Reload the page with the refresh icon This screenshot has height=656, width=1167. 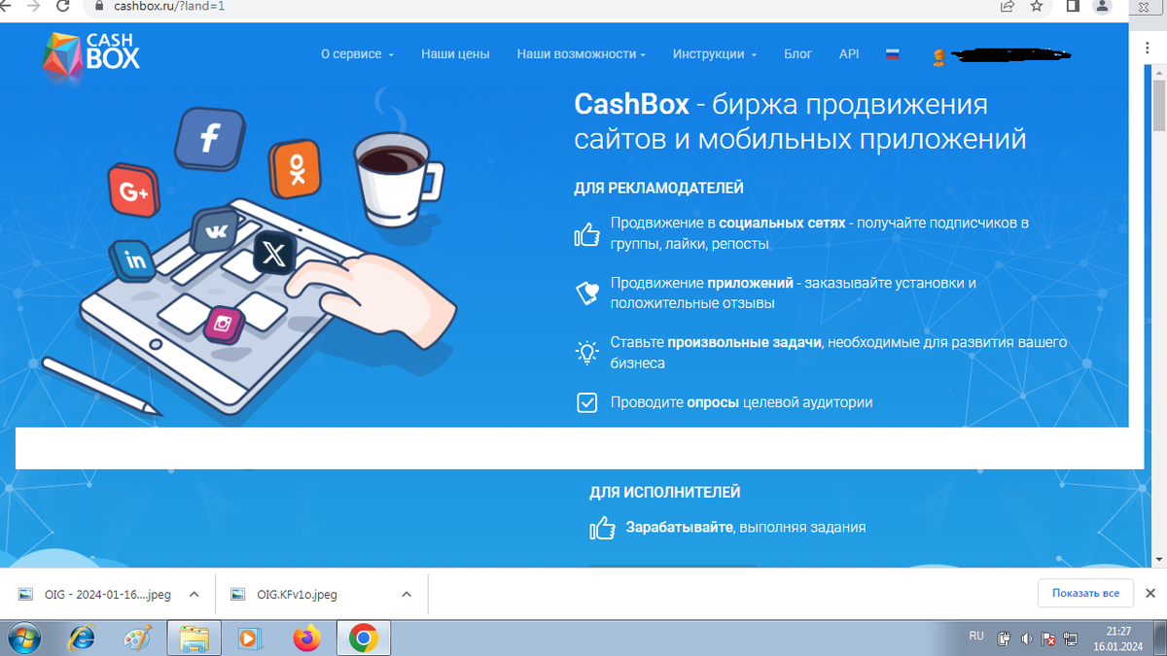pyautogui.click(x=63, y=6)
